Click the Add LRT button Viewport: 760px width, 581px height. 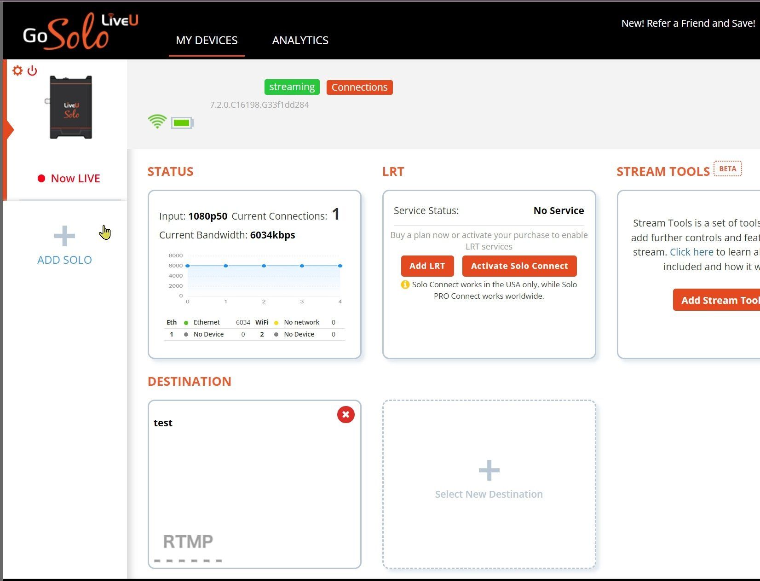coord(427,266)
